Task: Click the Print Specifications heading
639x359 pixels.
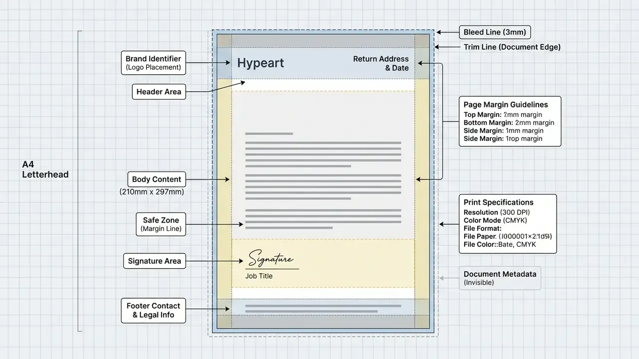Action: point(498,202)
